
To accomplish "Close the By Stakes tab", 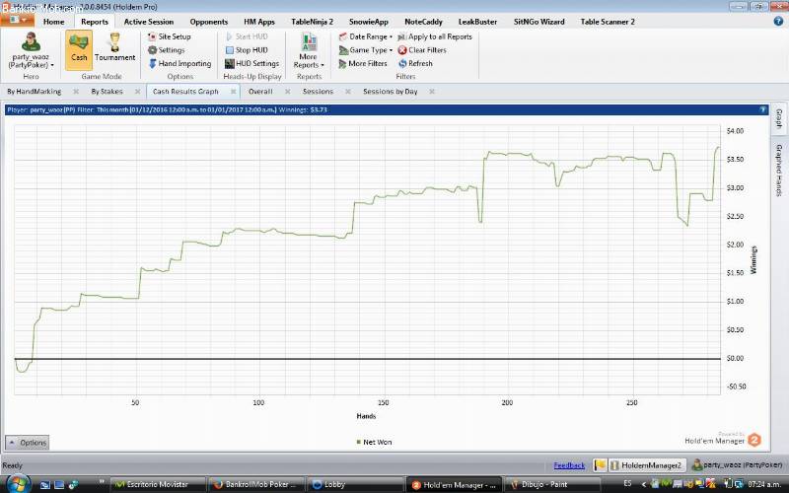I will [137, 91].
